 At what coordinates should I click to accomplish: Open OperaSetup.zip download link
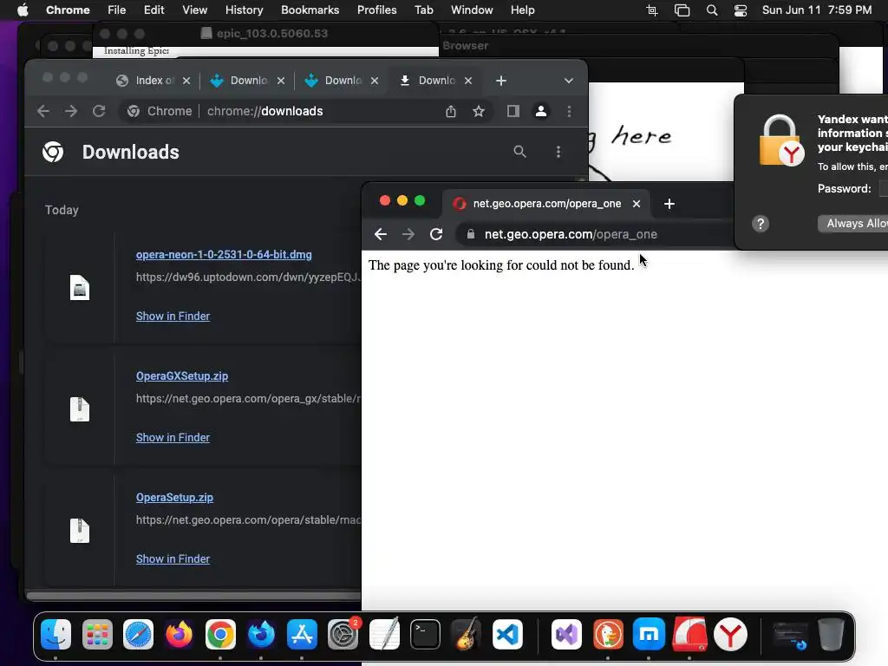click(x=174, y=497)
